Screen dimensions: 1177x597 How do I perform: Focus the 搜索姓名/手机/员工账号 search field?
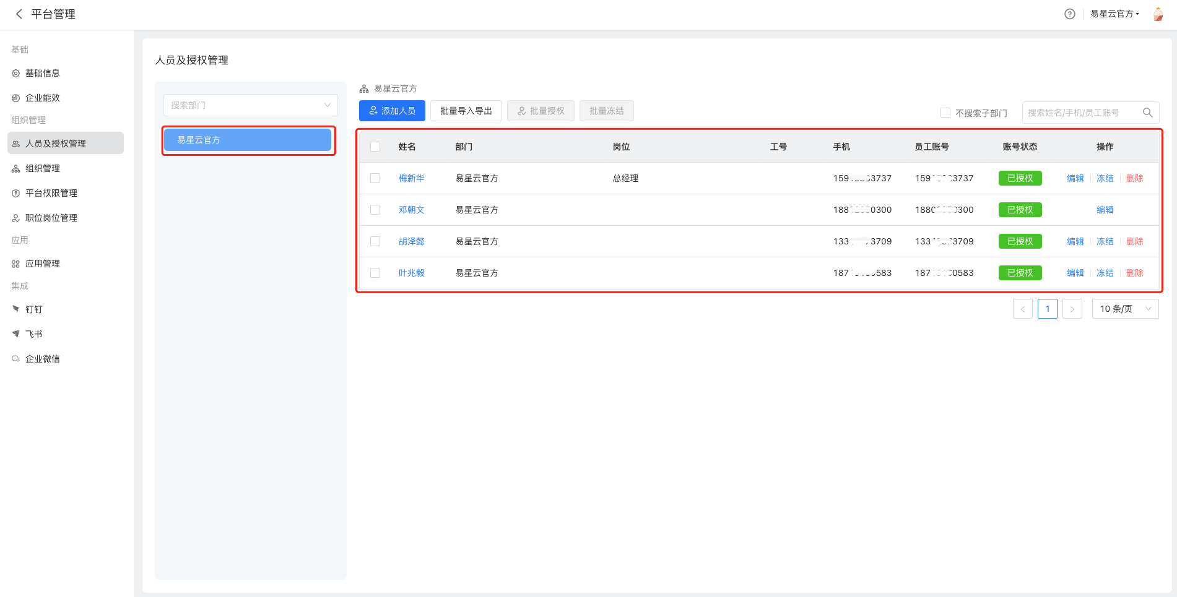(x=1090, y=113)
